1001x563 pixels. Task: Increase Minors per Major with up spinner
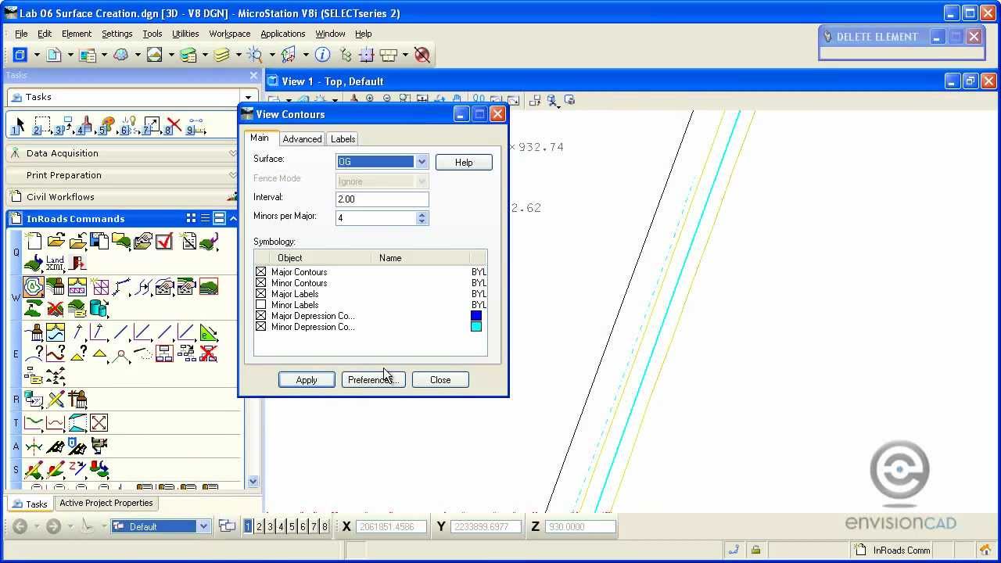422,214
